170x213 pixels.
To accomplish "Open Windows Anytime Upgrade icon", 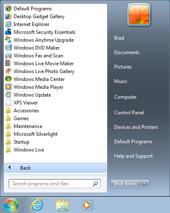I will [x=8, y=40].
